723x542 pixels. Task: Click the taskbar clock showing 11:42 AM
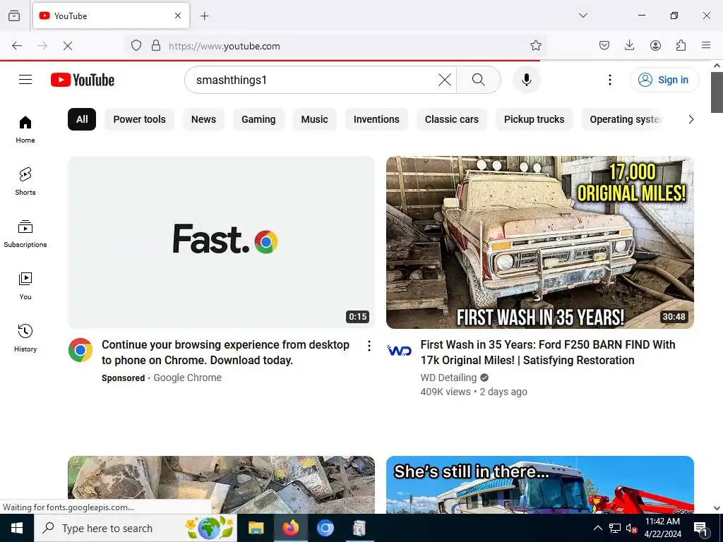[662, 528]
